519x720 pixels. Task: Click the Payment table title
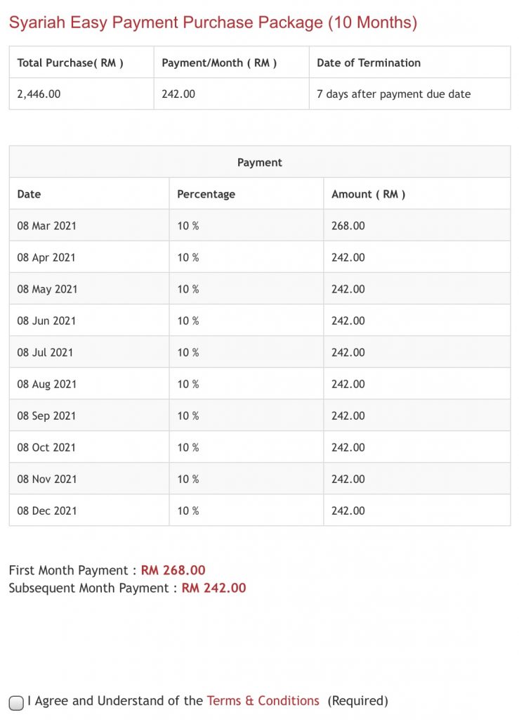pos(259,162)
